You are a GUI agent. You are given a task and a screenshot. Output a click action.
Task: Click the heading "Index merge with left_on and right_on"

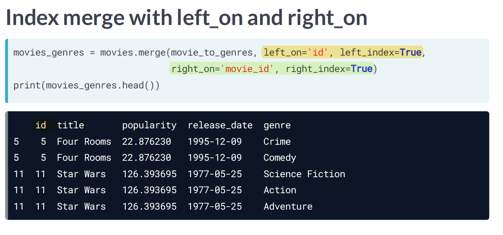pyautogui.click(x=186, y=18)
